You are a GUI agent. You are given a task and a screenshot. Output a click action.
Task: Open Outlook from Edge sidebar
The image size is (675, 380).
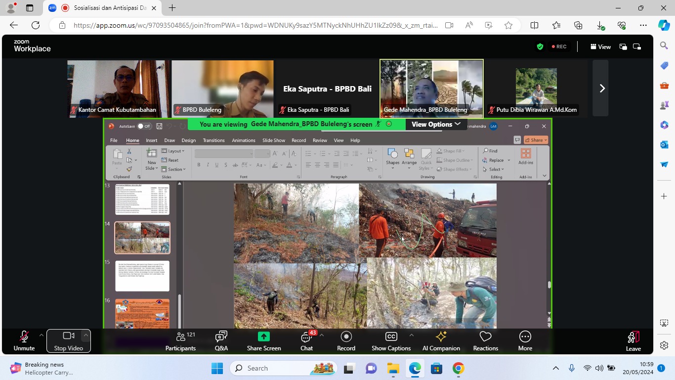click(x=664, y=144)
